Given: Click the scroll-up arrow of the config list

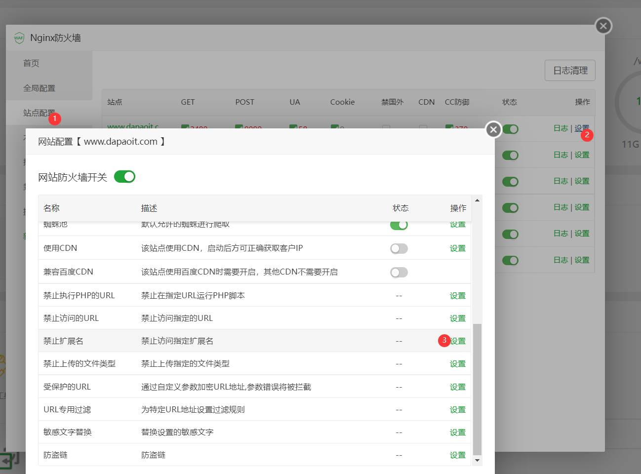Looking at the screenshot, I should point(477,200).
